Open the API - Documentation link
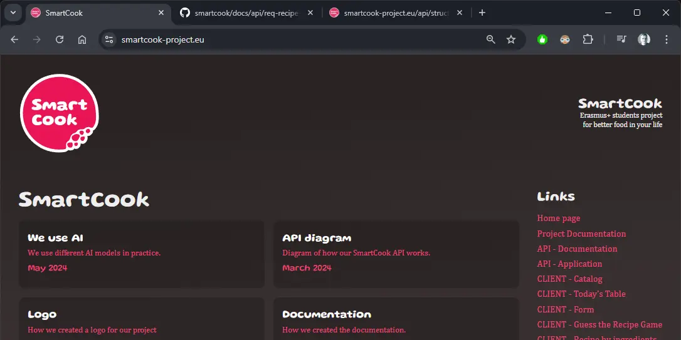 pyautogui.click(x=577, y=249)
